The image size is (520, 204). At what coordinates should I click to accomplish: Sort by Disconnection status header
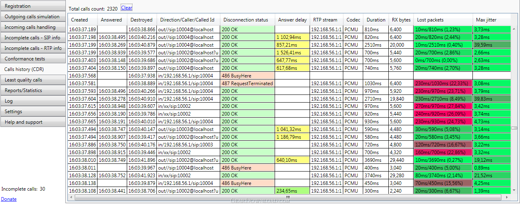coord(247,20)
